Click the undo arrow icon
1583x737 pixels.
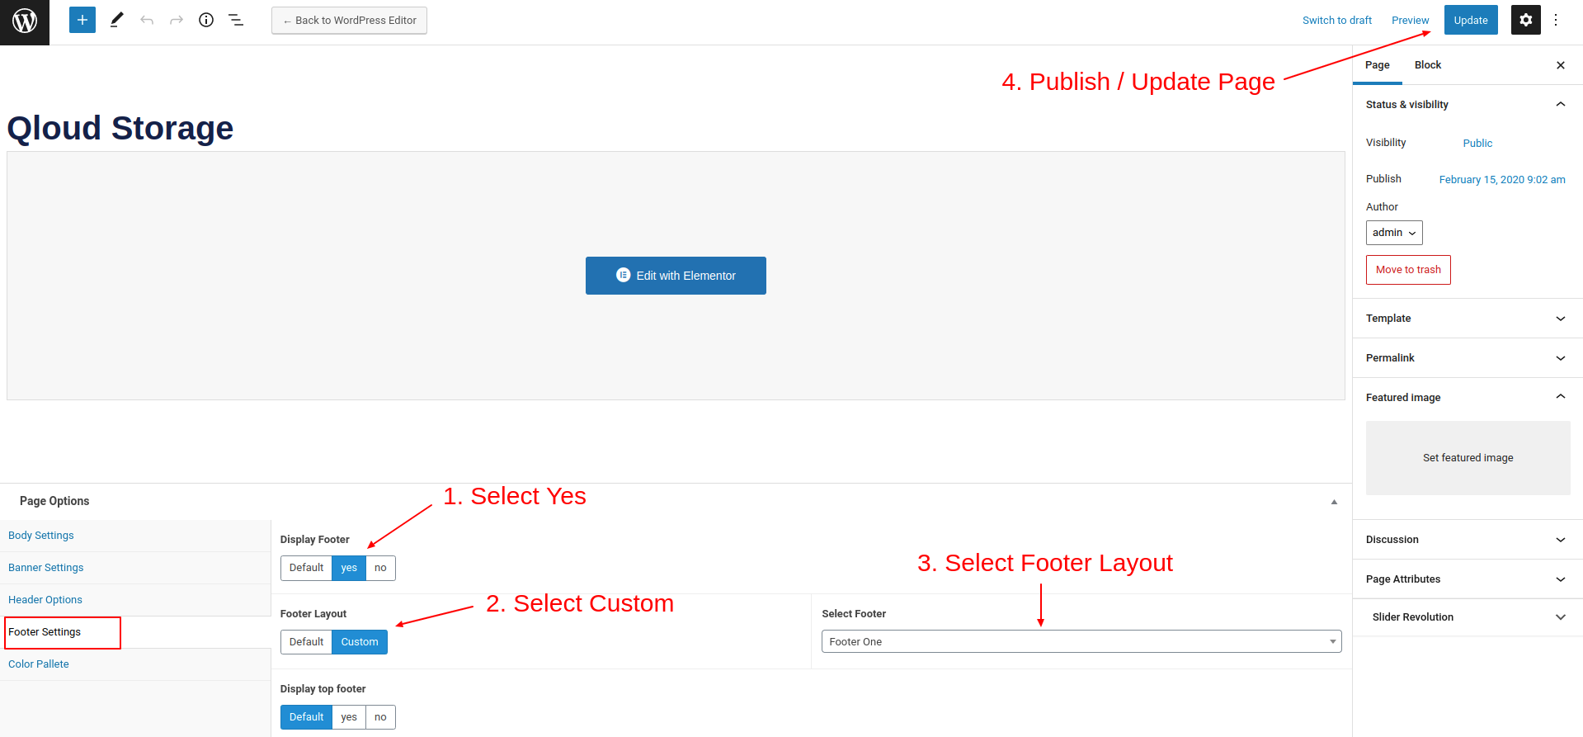[x=147, y=20]
